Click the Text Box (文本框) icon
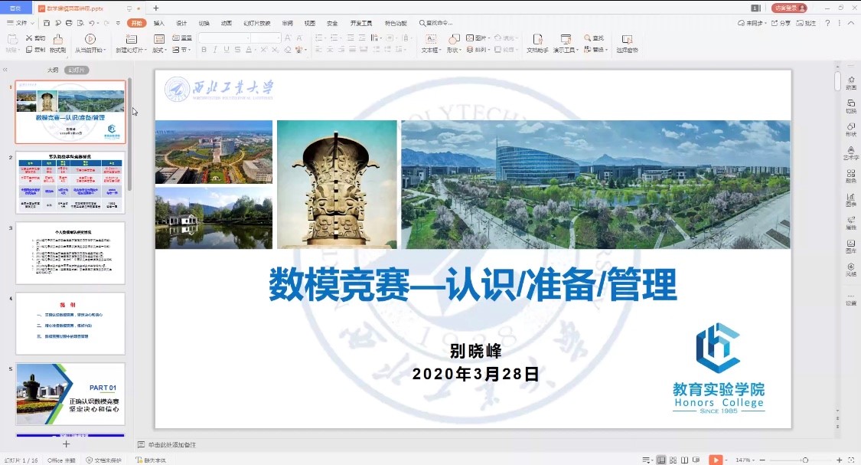 pos(430,43)
